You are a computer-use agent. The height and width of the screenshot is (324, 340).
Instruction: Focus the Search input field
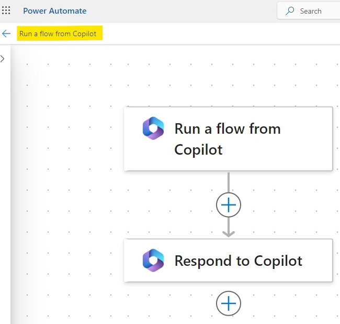(309, 11)
